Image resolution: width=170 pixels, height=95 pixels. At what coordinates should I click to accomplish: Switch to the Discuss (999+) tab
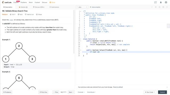tap(39, 7)
